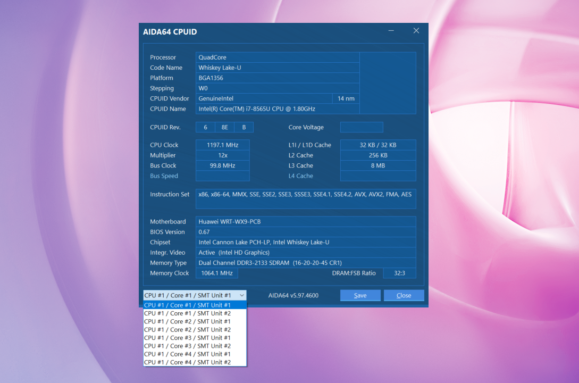Click the empty L4 Cache field

coord(378,176)
